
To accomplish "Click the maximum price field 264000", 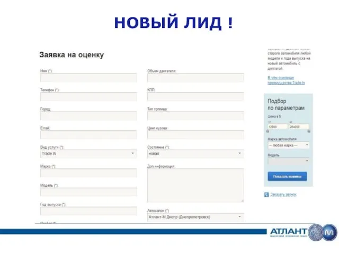I will tap(299, 127).
